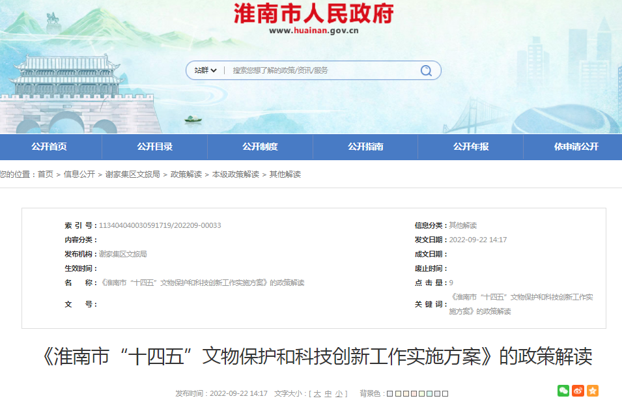622x407 pixels.
Task: Click the search magnifier icon
Action: [425, 70]
